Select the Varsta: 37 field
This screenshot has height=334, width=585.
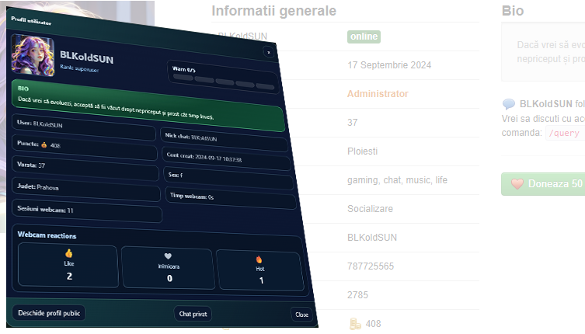(85, 169)
